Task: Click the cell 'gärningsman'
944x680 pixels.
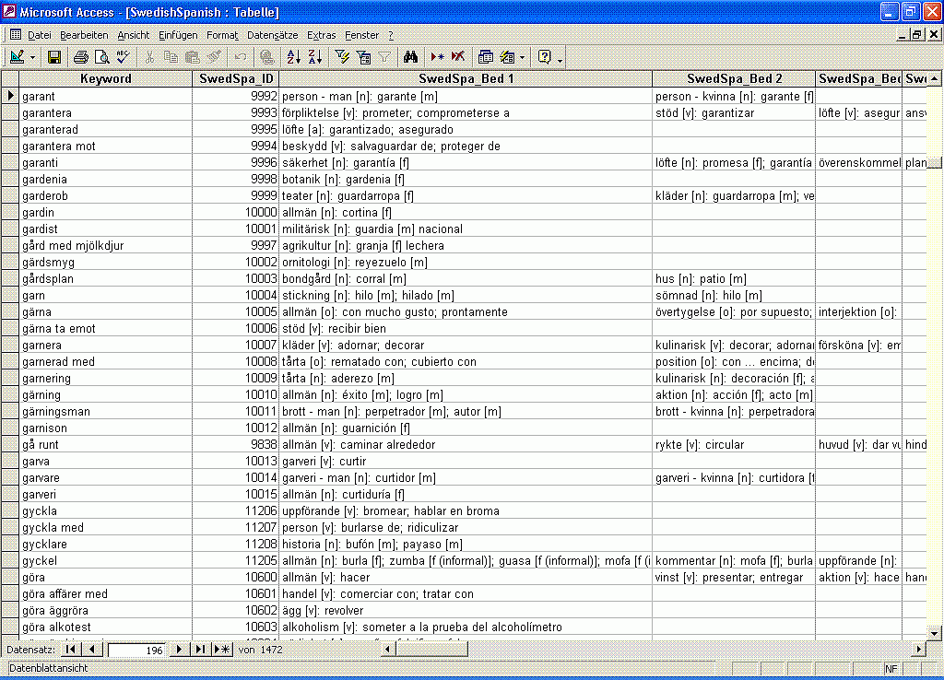Action: point(106,411)
